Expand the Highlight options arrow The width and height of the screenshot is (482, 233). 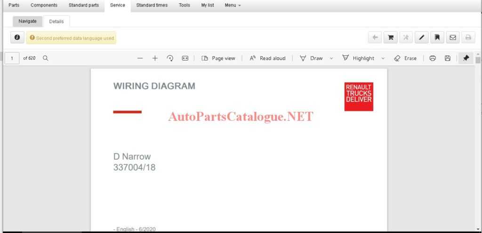click(383, 58)
